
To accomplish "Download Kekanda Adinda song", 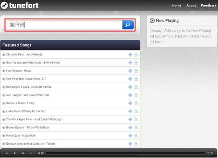I will 136,87.
